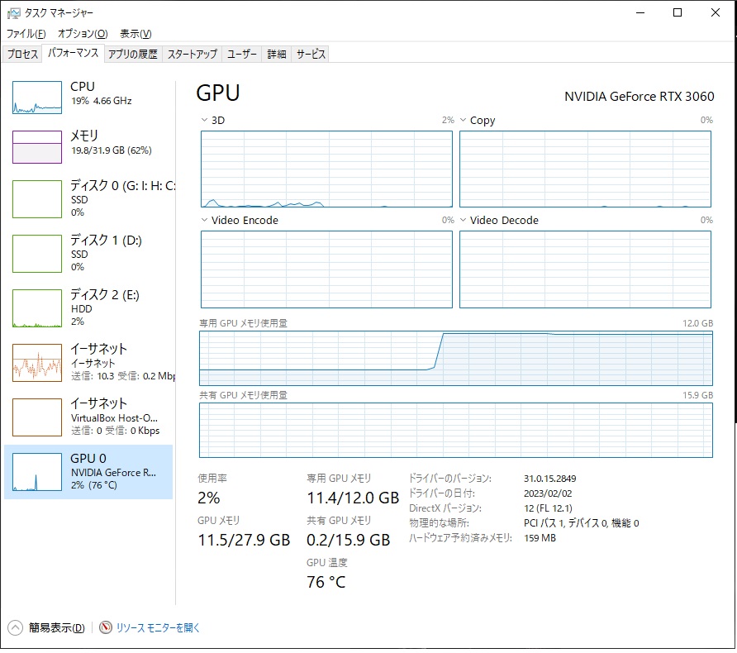Open the オプション menu
737x653 pixels.
pos(82,34)
